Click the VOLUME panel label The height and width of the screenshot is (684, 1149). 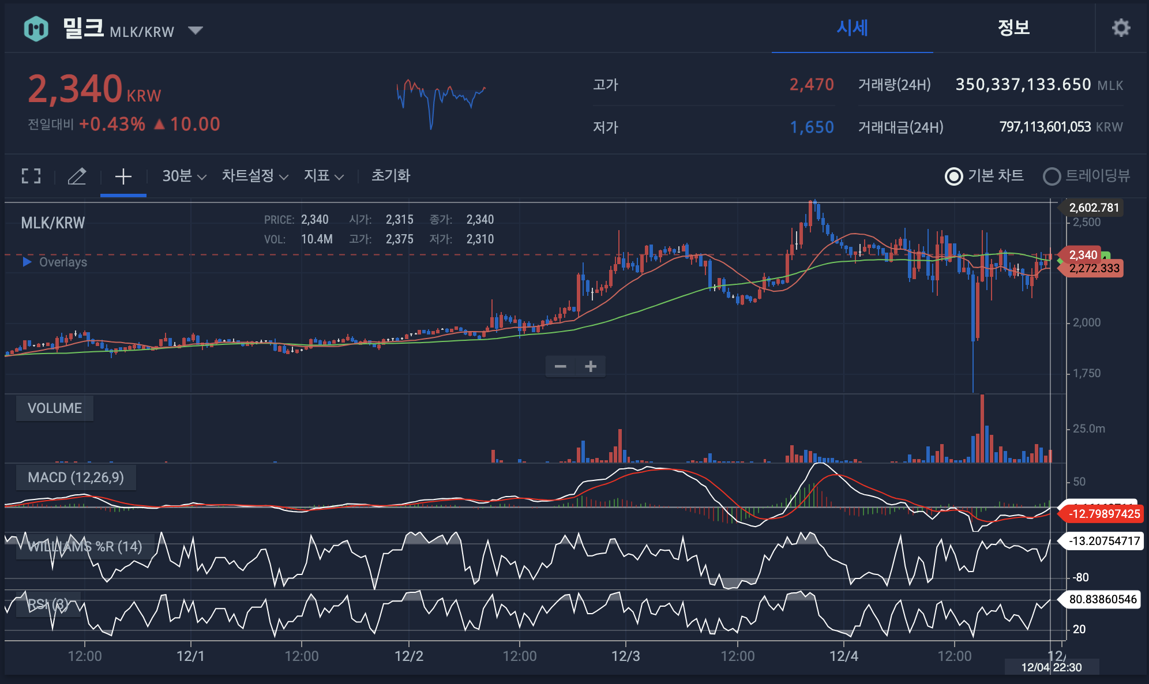55,408
